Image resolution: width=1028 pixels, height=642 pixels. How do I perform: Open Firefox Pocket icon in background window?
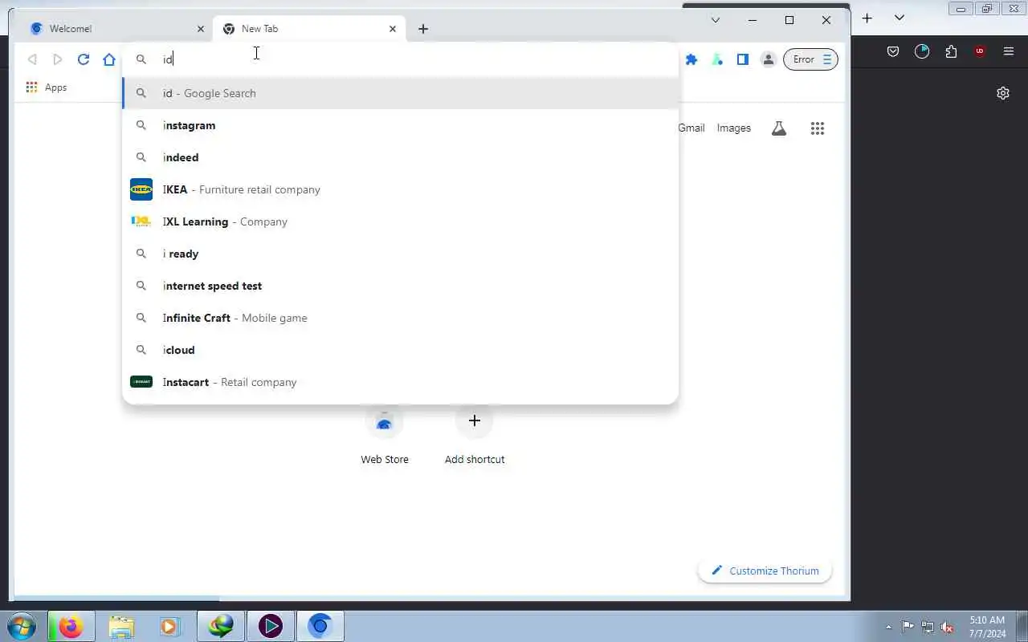[893, 51]
